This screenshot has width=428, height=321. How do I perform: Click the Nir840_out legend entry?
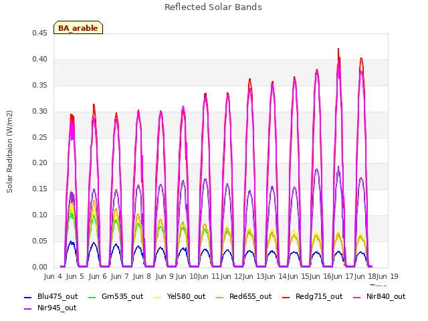click(379, 297)
